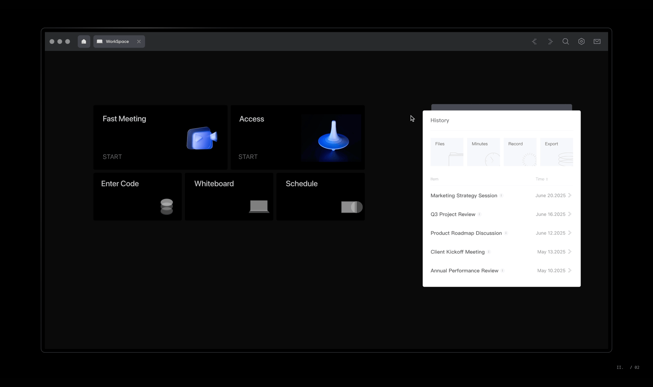The height and width of the screenshot is (387, 653).
Task: Click the Enter Code stacked discs icon
Action: coord(167,207)
